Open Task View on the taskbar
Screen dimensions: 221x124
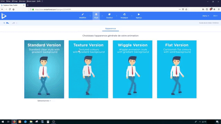[x=8, y=122]
